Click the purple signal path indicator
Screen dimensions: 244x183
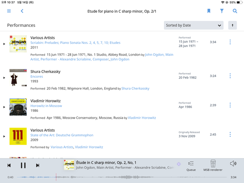tap(179, 164)
